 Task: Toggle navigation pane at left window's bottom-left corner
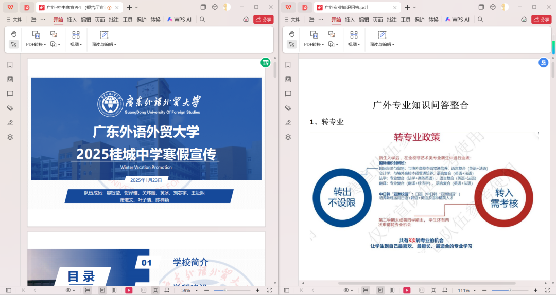[x=8, y=290]
